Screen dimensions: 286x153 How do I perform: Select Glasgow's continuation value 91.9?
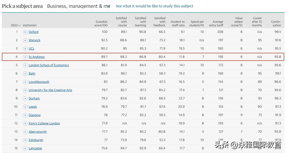click(x=278, y=115)
